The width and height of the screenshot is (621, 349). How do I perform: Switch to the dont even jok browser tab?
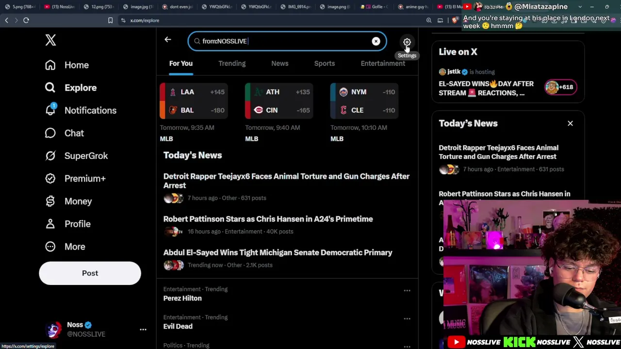coord(177,7)
